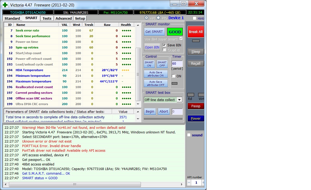Click the SMART OFF control button
Viewport: 311px width, 190px height.
point(162,64)
